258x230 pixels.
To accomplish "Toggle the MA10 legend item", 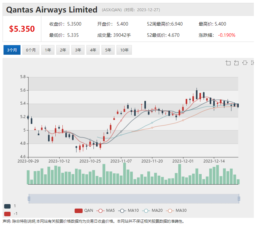I will coord(129,210).
